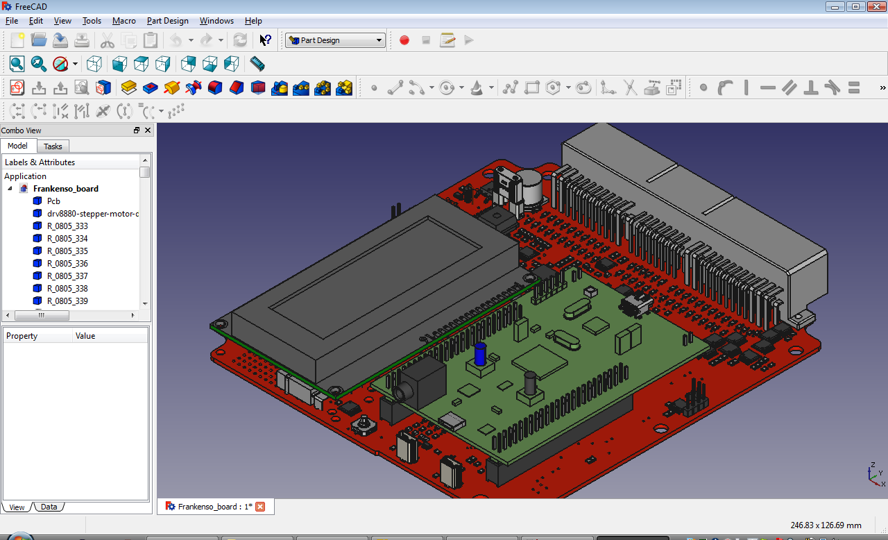Show hidden toolbar items via » chevron

(x=882, y=87)
